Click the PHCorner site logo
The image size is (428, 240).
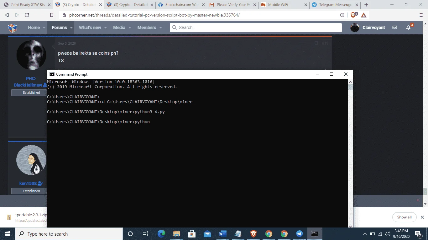click(13, 28)
